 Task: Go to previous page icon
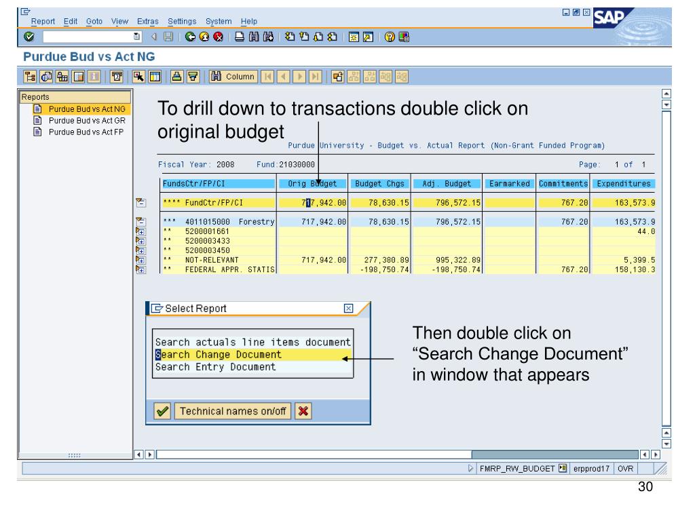tap(304, 37)
